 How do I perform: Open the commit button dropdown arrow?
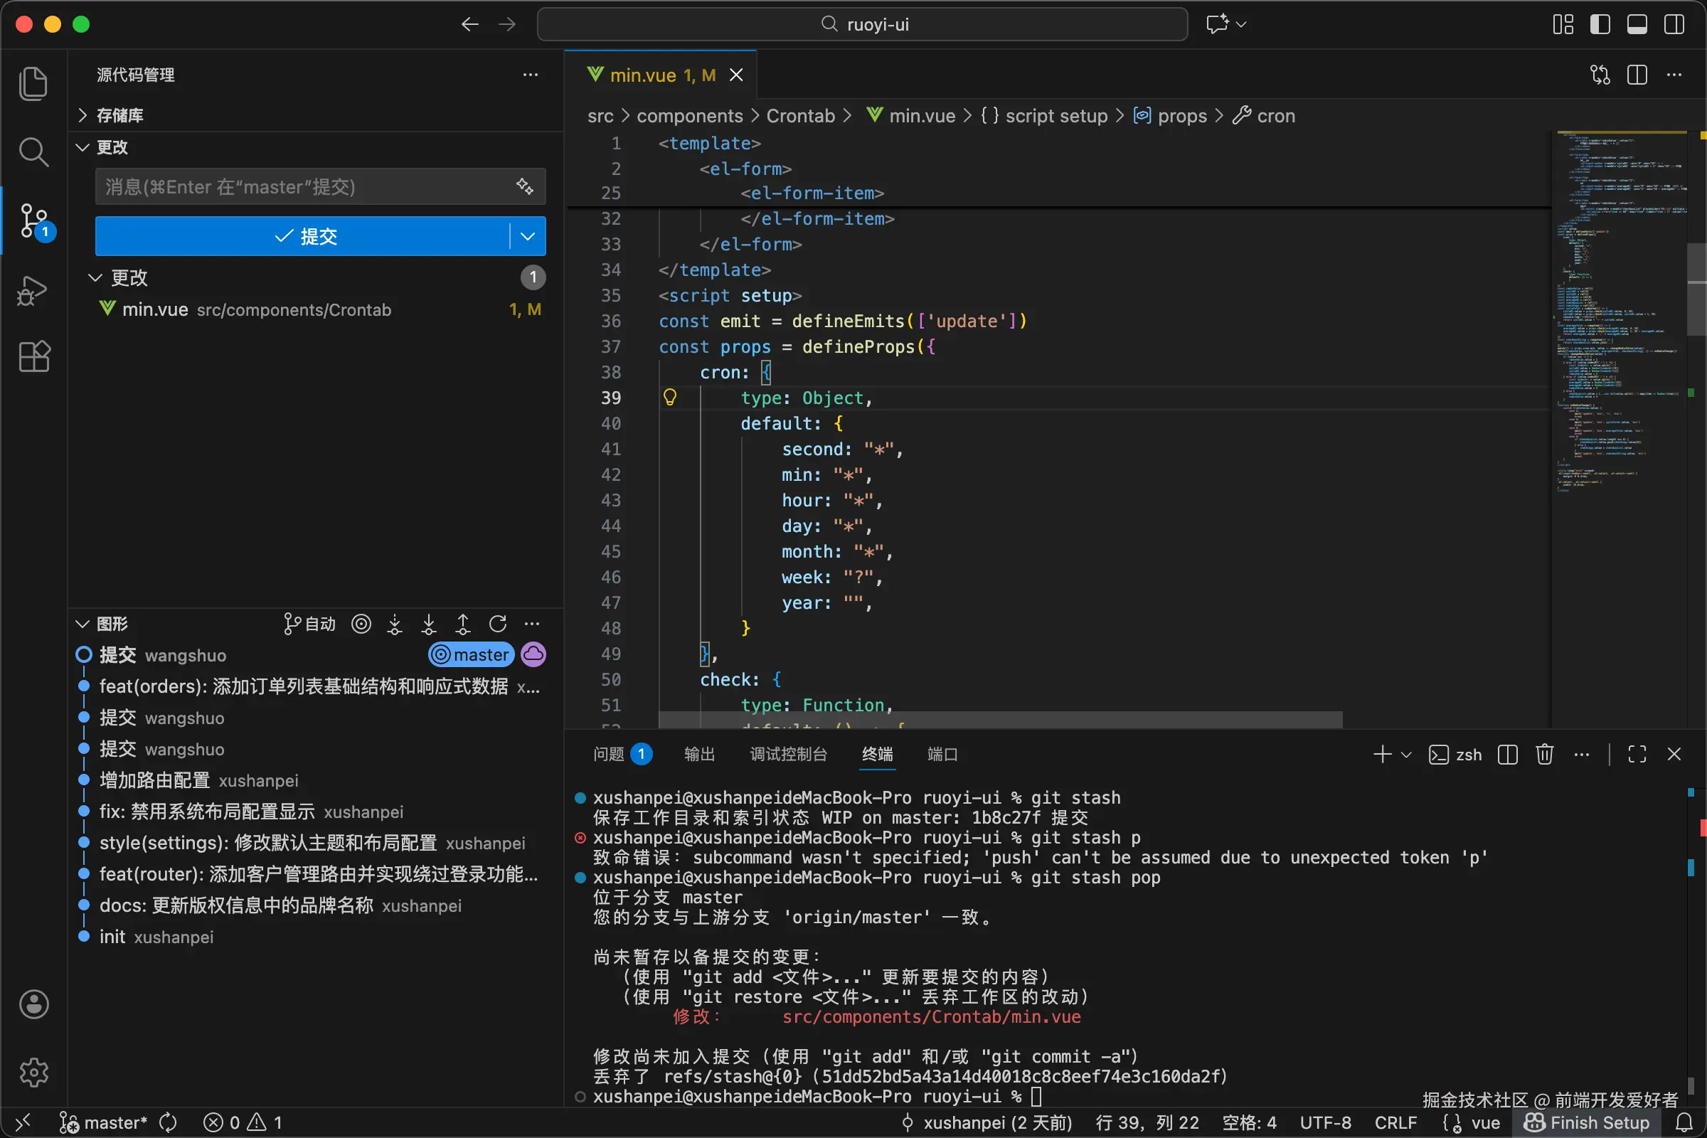(528, 237)
